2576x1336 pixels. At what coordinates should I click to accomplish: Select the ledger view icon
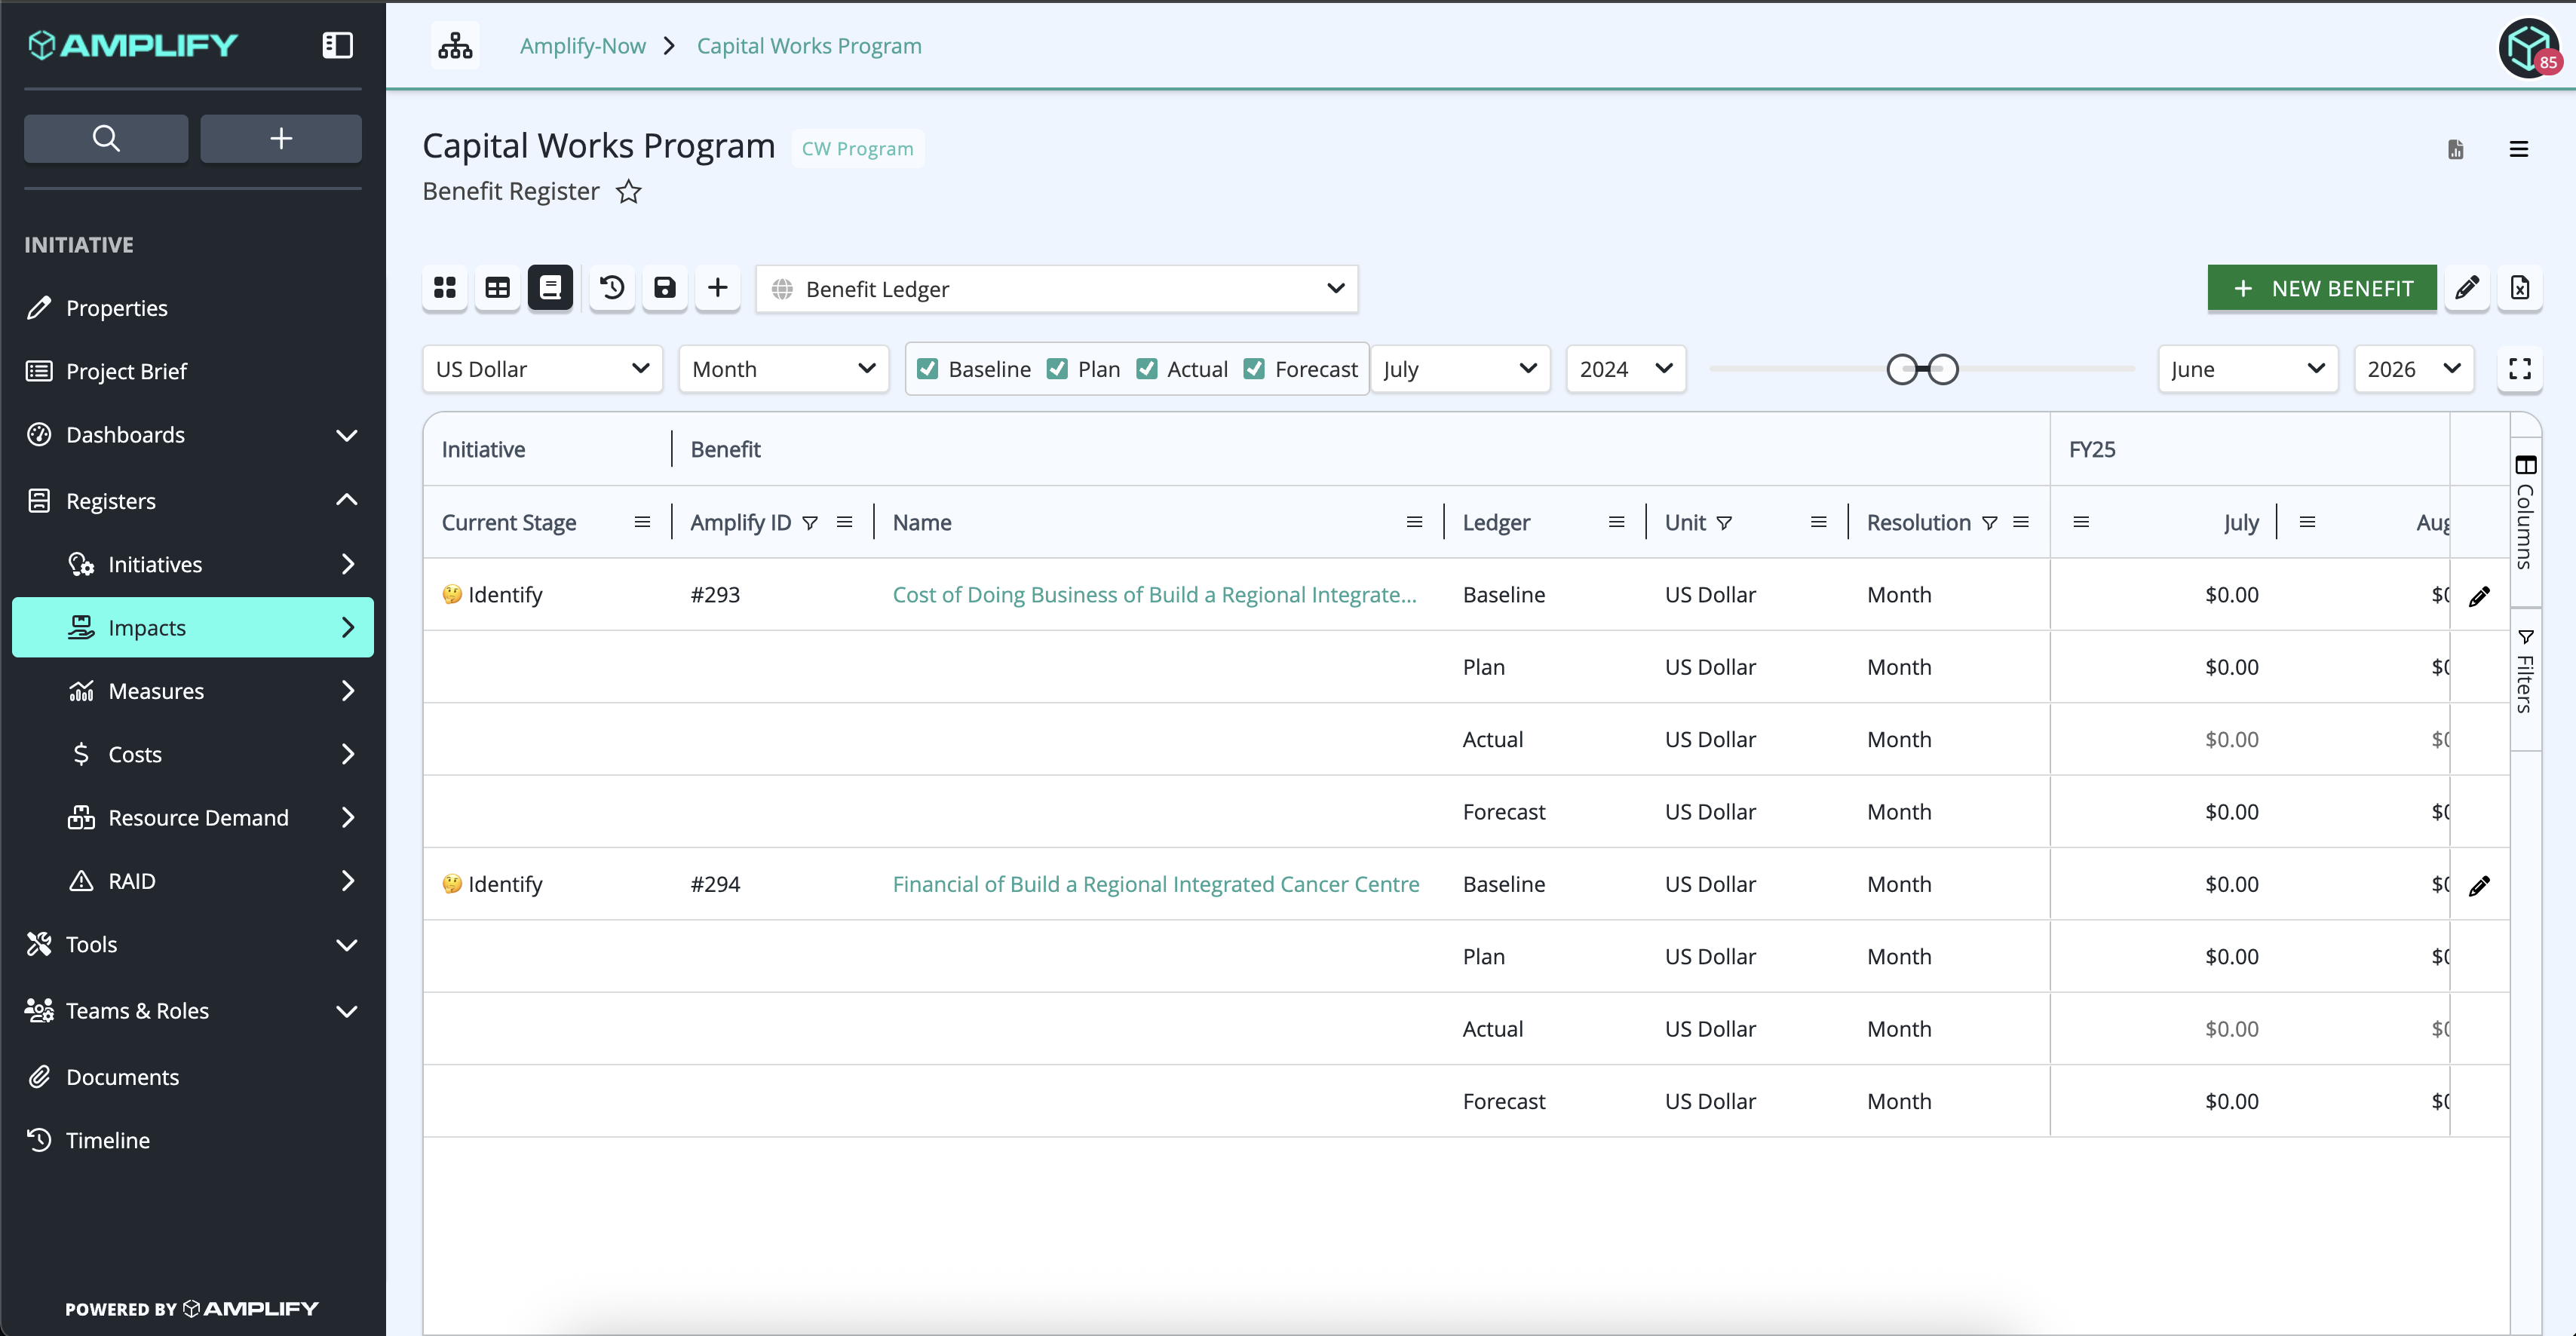550,288
